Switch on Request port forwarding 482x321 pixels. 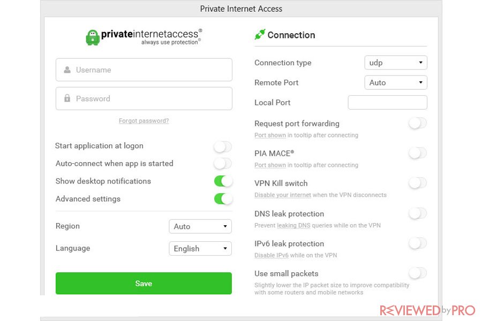pyautogui.click(x=418, y=123)
